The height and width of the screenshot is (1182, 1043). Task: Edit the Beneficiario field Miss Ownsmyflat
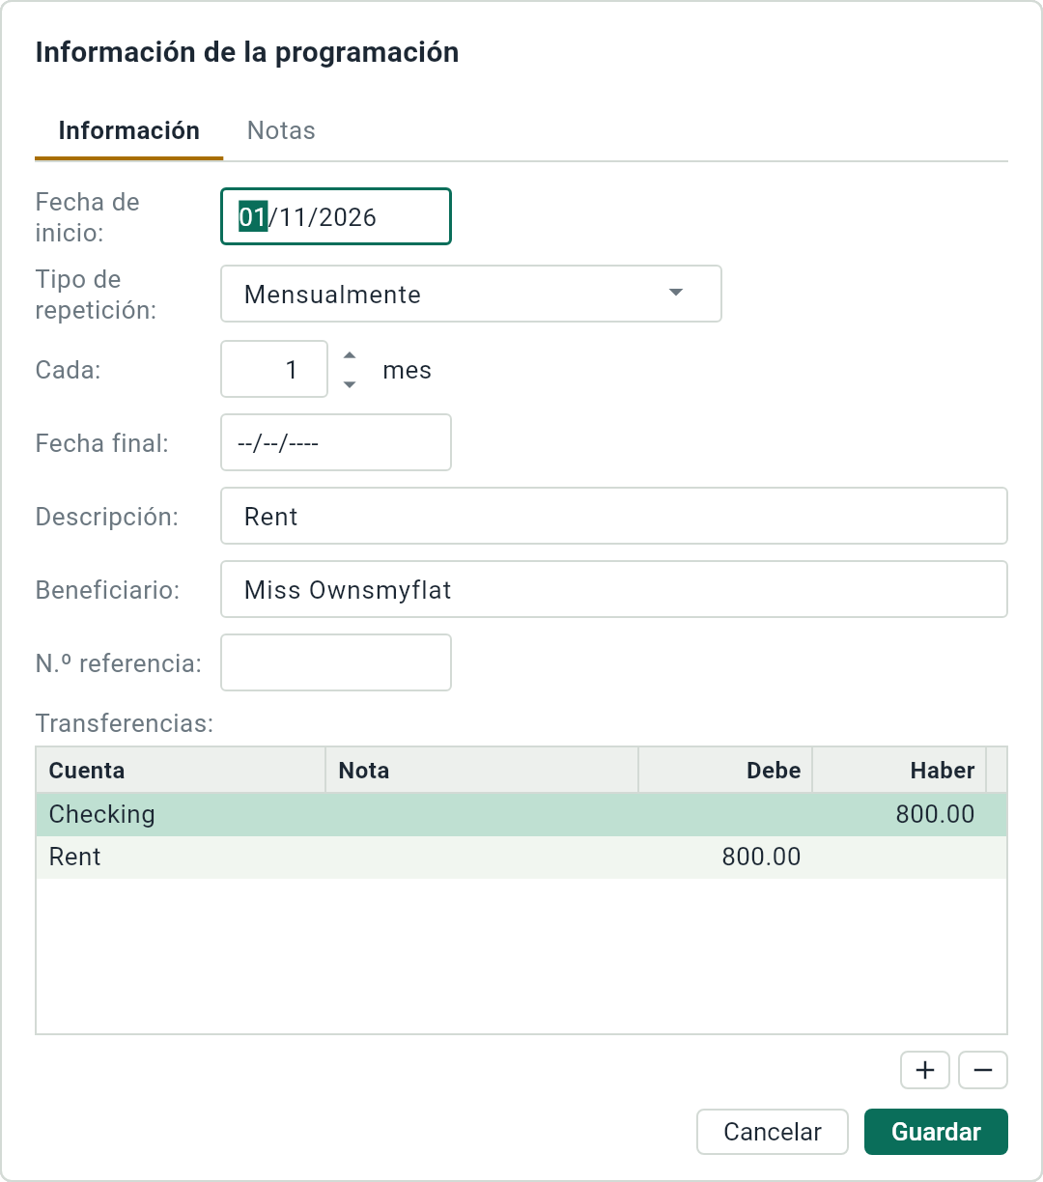614,589
